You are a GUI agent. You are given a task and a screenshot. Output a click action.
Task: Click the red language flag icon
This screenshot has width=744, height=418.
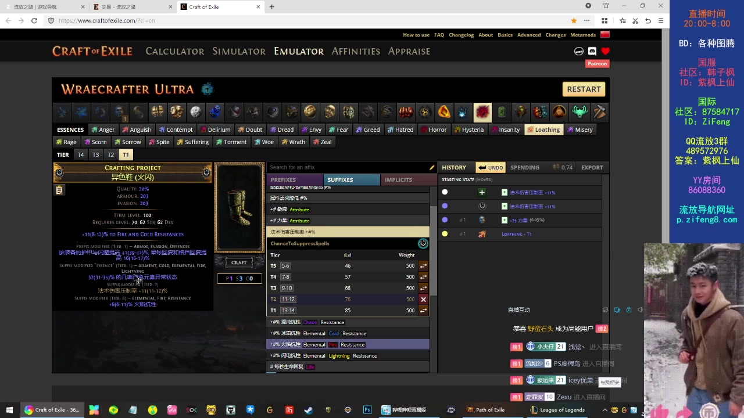[605, 35]
